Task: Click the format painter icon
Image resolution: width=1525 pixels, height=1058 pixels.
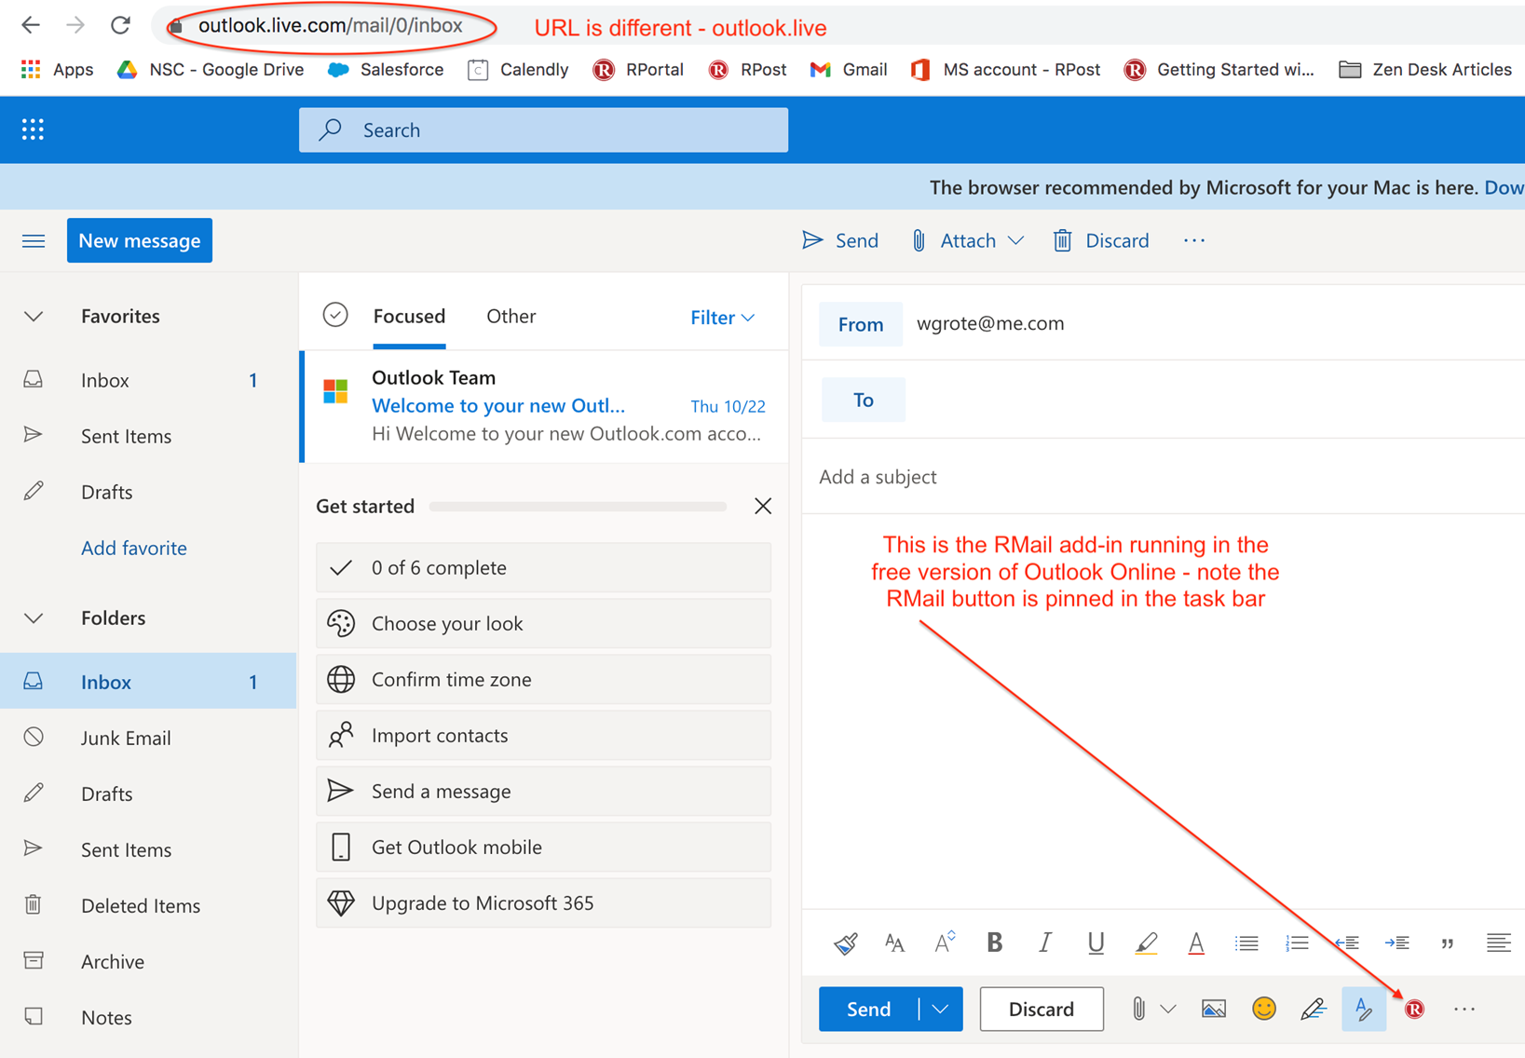Action: 845,943
